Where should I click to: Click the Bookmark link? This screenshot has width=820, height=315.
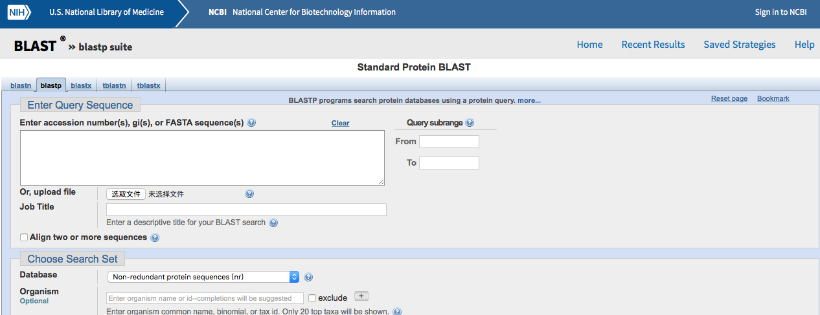(x=773, y=99)
